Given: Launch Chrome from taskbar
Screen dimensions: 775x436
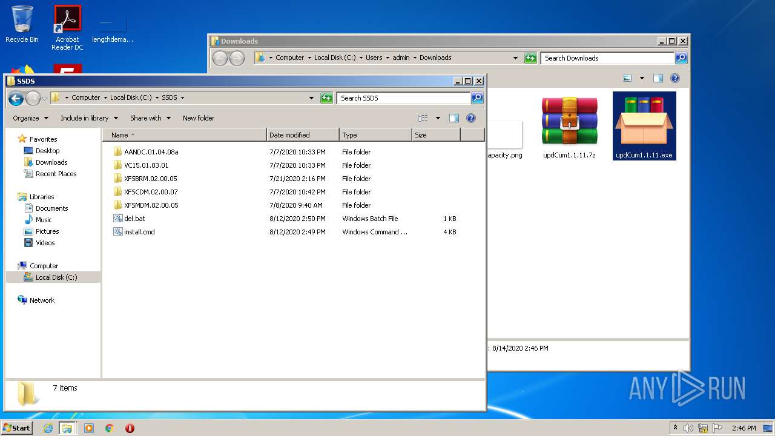Looking at the screenshot, I should [x=110, y=428].
